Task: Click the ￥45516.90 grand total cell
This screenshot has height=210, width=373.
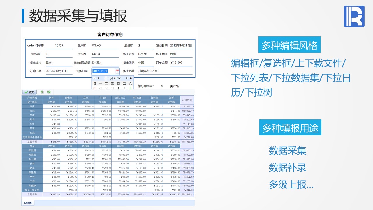Action: (187, 141)
